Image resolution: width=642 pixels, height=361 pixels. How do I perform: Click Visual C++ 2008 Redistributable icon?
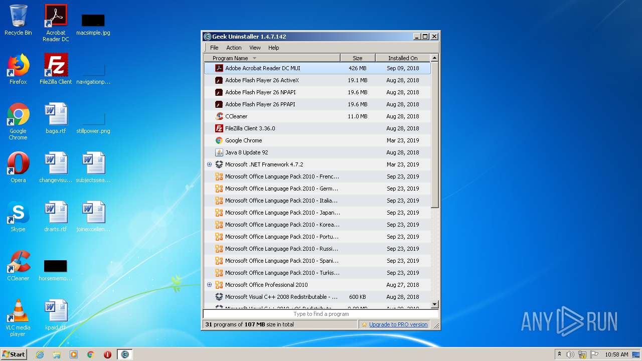[219, 297]
